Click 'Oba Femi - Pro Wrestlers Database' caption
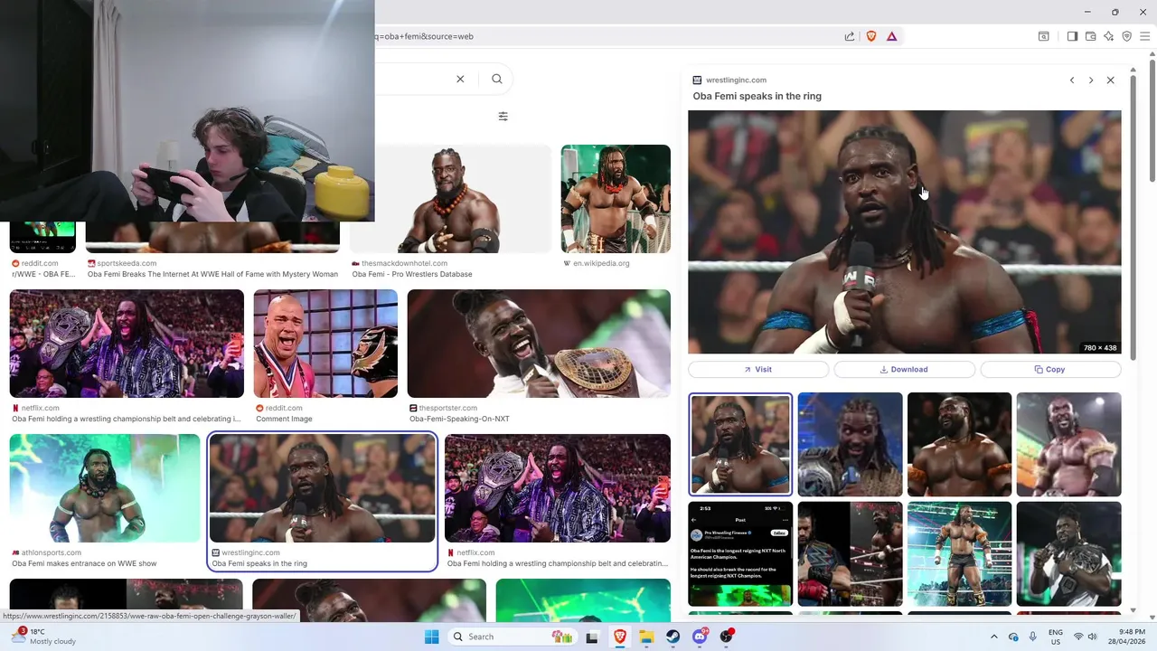The height and width of the screenshot is (651, 1157). (412, 274)
